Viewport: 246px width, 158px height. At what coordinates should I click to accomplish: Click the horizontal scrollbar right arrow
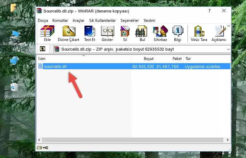228,140
